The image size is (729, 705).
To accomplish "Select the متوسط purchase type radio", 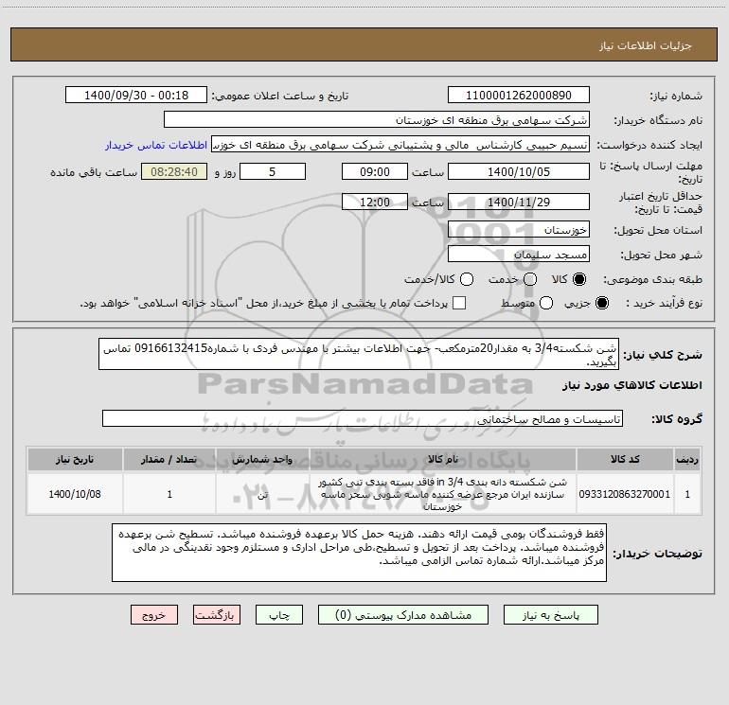I will 546,303.
